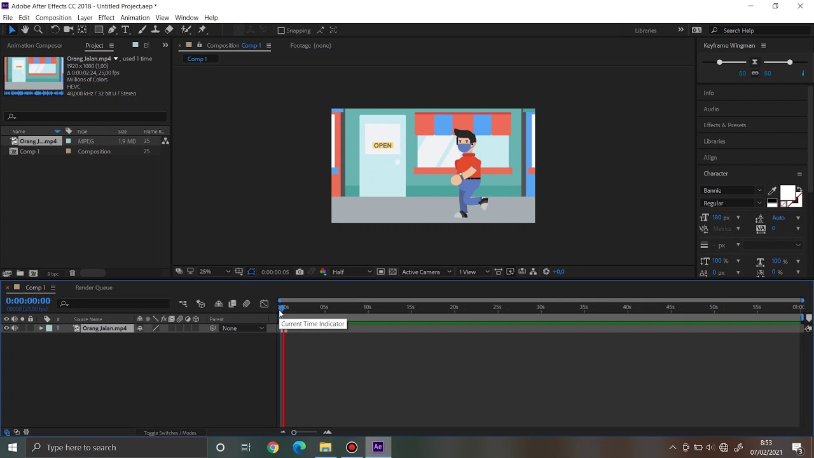Screen dimensions: 814x458
Task: Open 1 View layout dropdown
Action: pyautogui.click(x=474, y=272)
